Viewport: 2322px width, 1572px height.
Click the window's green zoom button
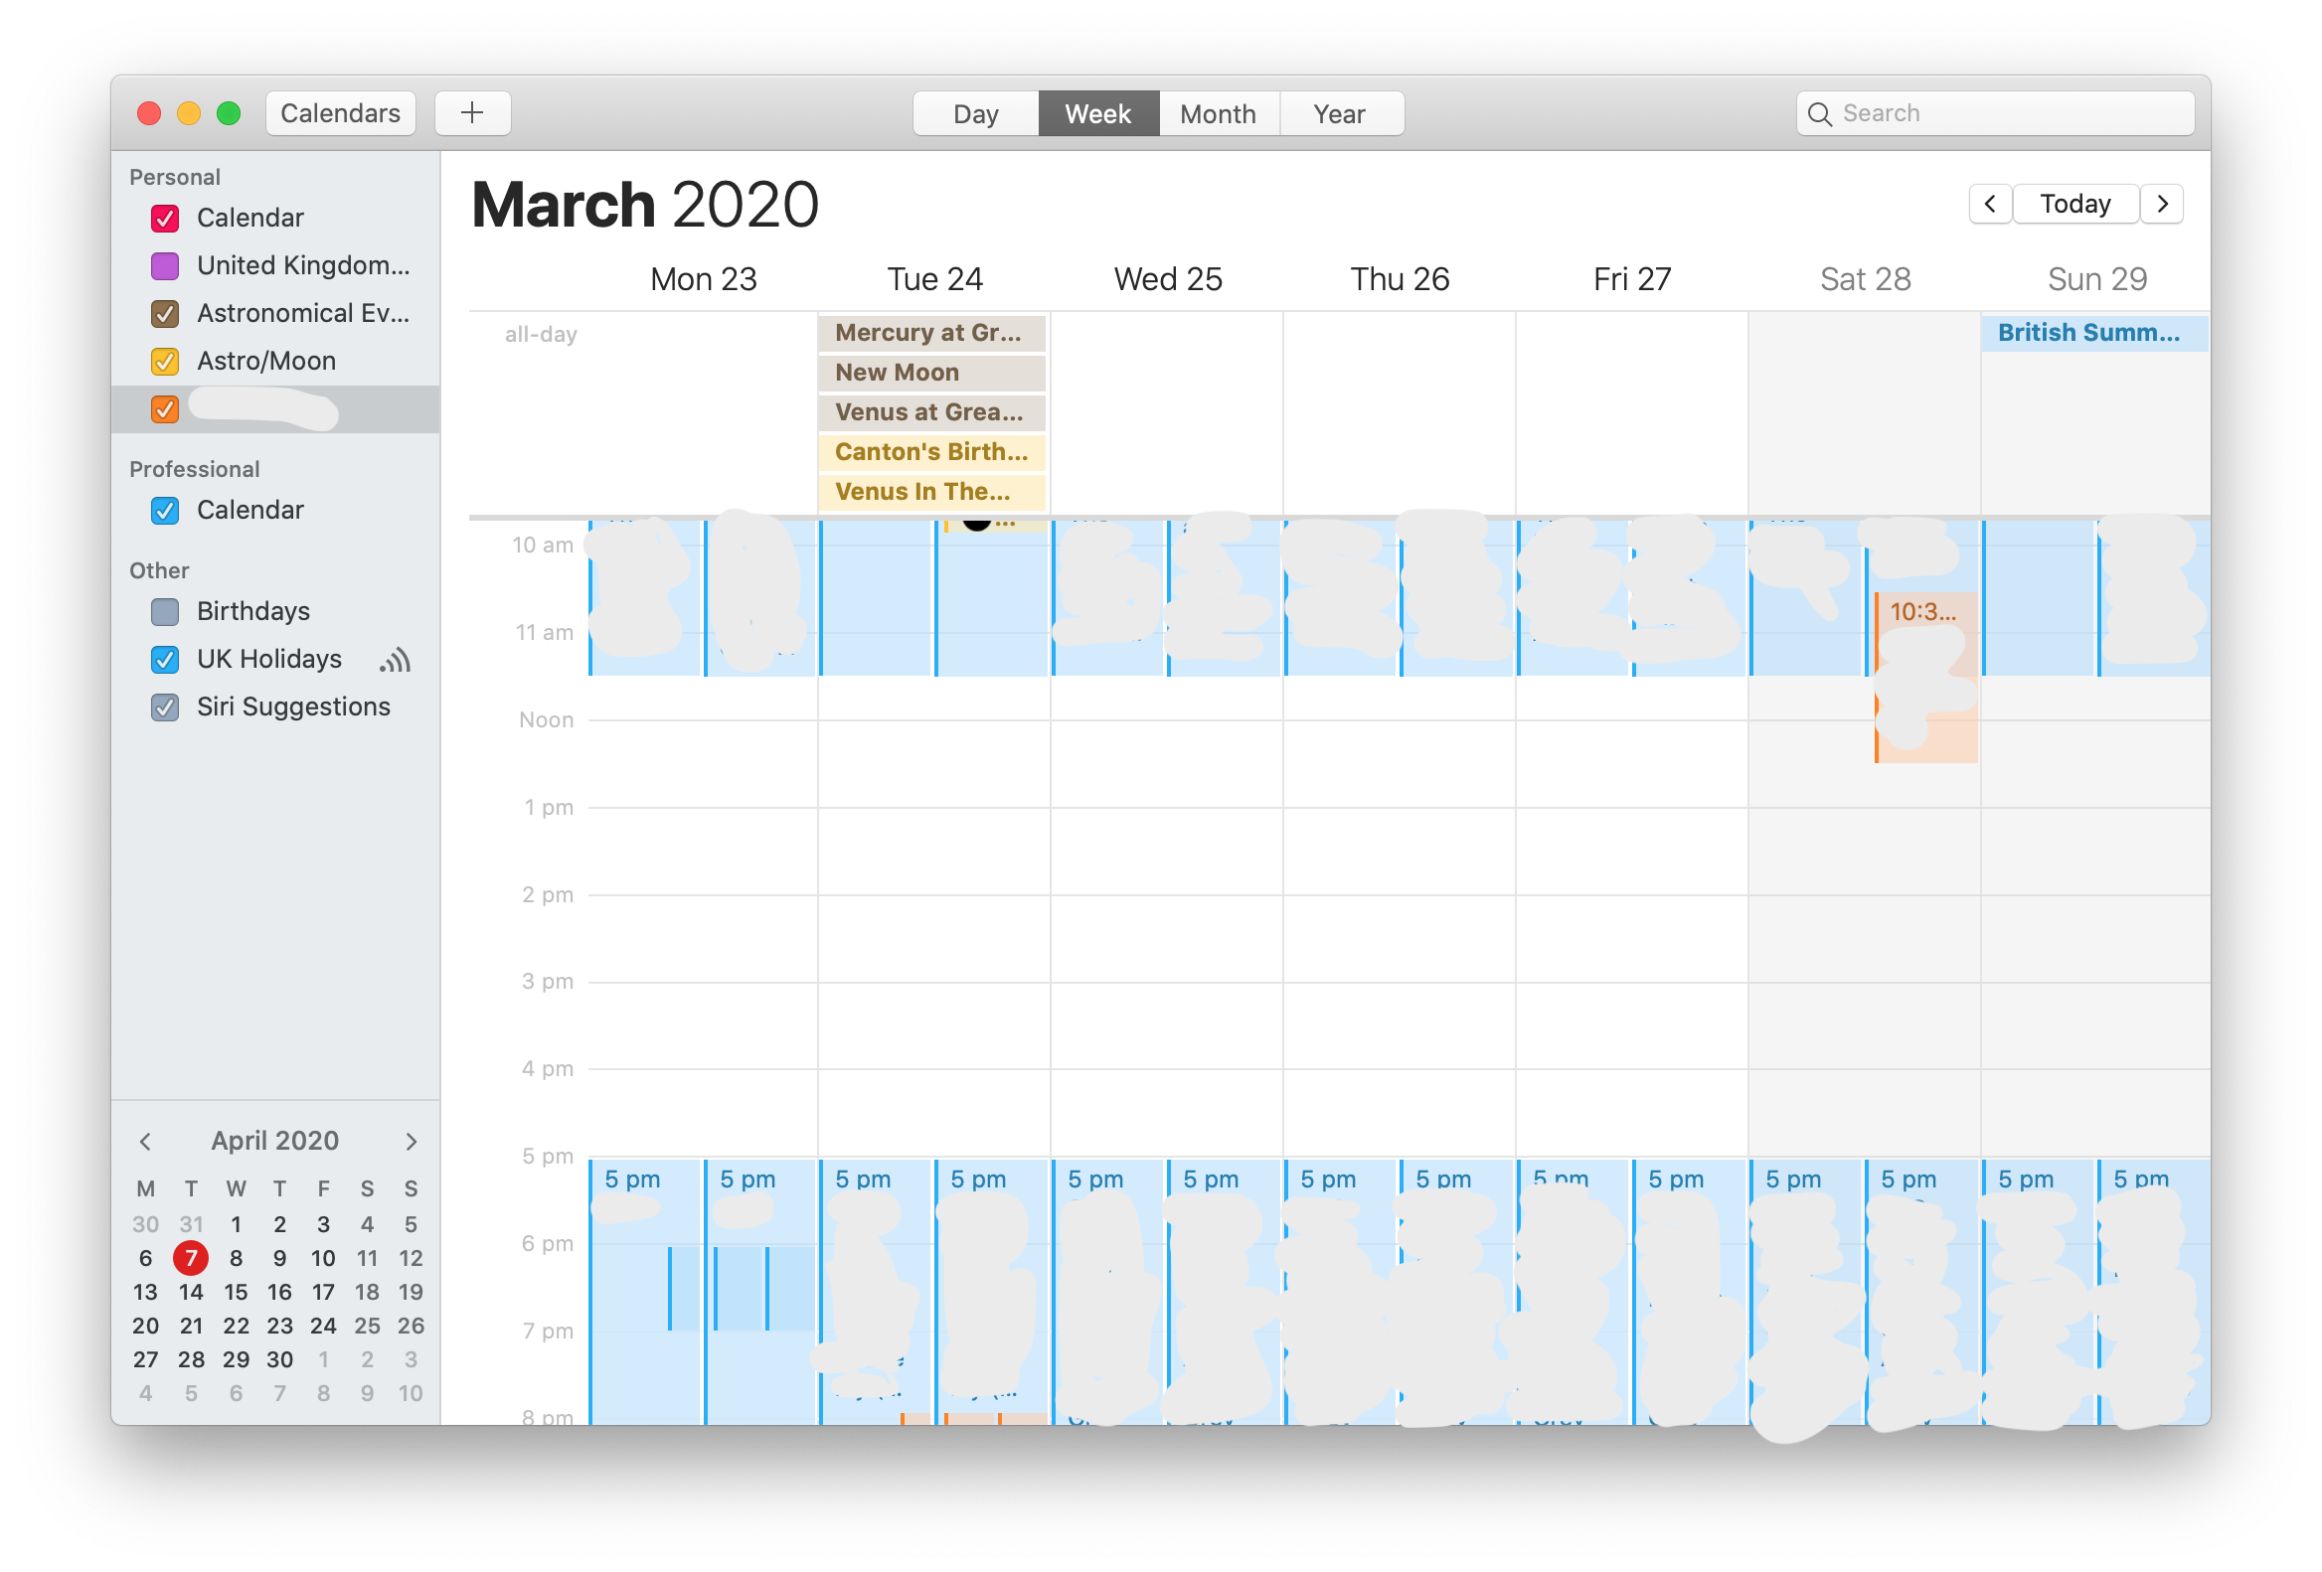point(229,113)
